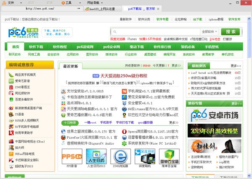This screenshot has height=179, width=252.
Task: Click the 豌豆荚手机精灵 icon in sidebar
Action: (11, 75)
